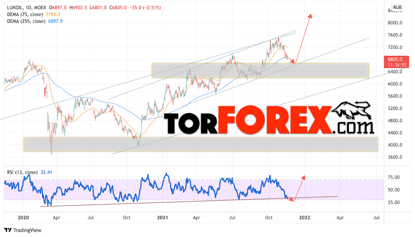Click the 6000.0 price axis label
This screenshot has width=415, height=237.
pos(395,84)
